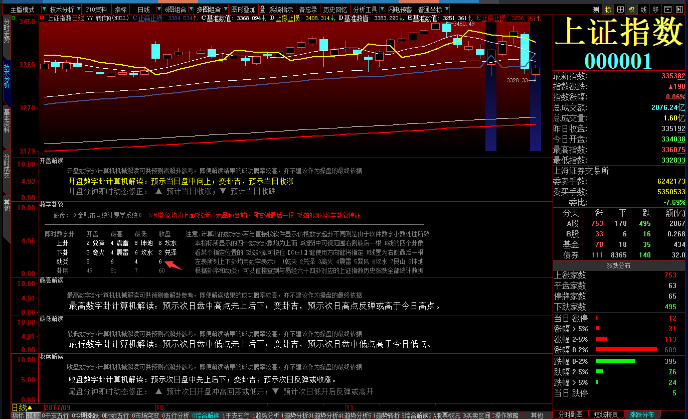Open 技术分析 dropdown arrow
Viewport: 688px width, 419px height.
[x=78, y=10]
